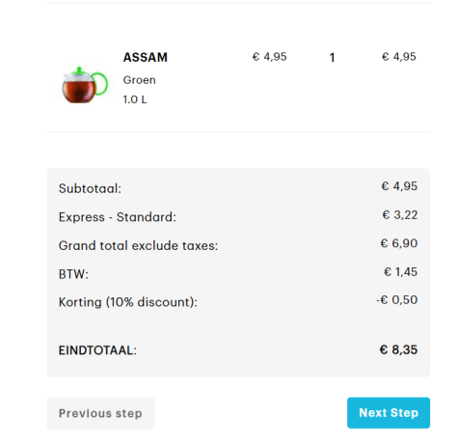The image size is (458, 446).
Task: Click the EINDTOTAAL amount € 8,35
Action: [x=398, y=349]
